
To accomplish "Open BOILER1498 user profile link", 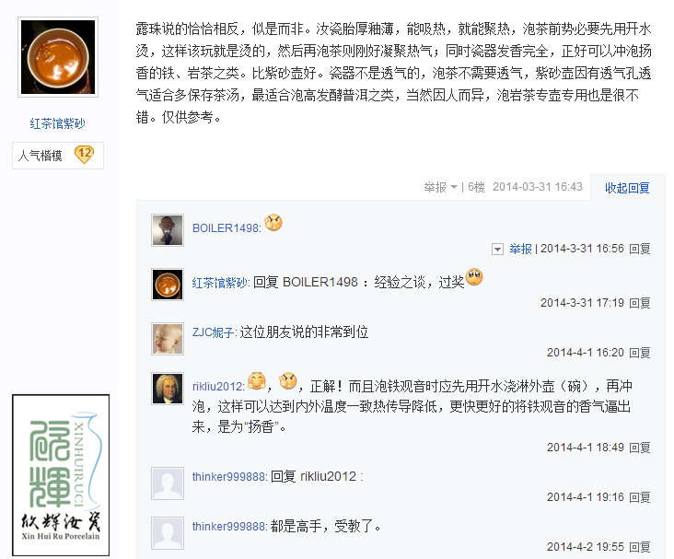I will point(227,227).
